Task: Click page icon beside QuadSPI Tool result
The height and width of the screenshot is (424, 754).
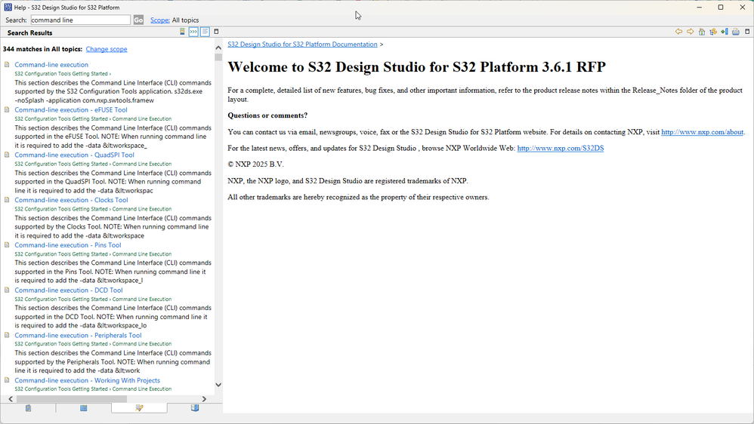Action: coord(7,155)
